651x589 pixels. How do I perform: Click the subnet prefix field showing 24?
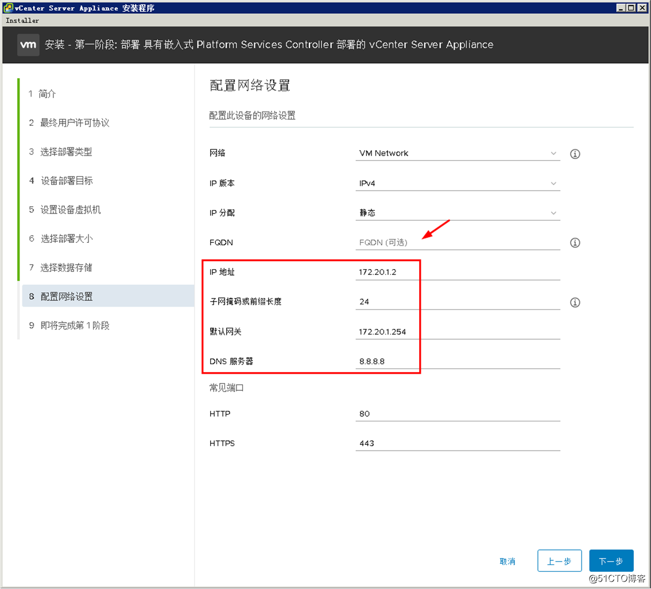point(458,302)
